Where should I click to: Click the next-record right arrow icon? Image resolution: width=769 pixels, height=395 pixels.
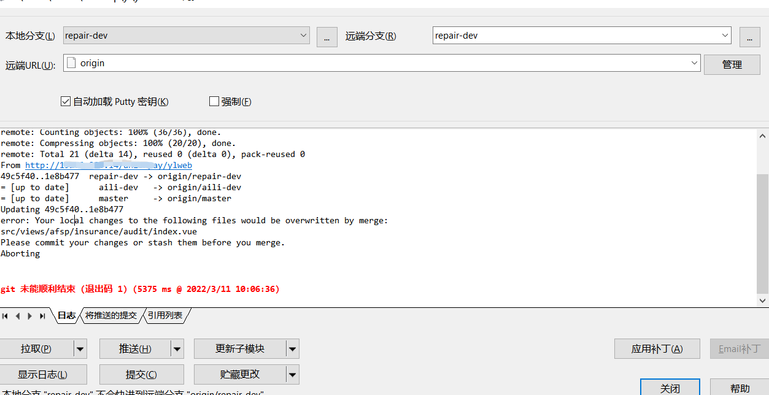coord(29,315)
